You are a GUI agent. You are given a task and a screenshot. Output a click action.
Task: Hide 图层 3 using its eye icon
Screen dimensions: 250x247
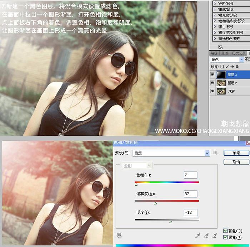[212, 75]
